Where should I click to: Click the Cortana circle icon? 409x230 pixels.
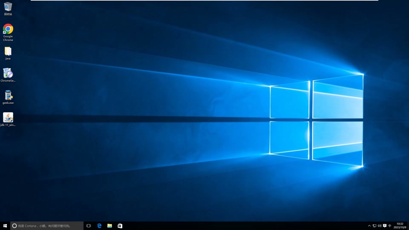coord(14,226)
